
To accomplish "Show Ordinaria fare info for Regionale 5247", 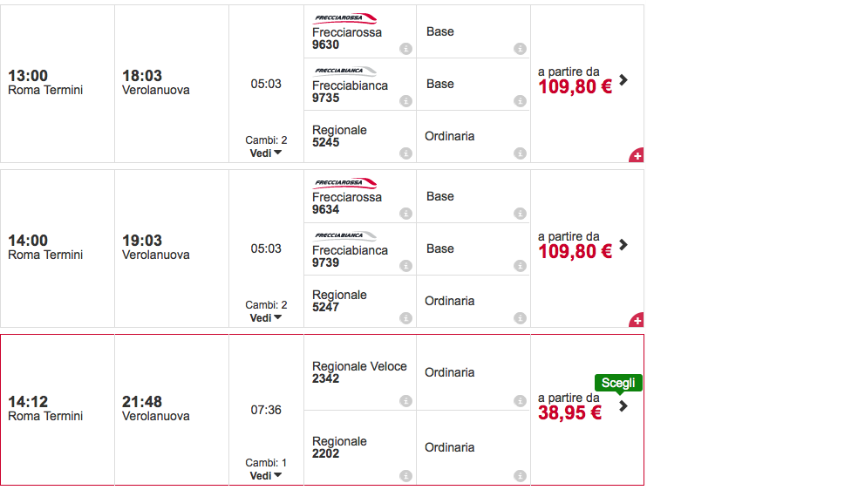I will pos(521,318).
